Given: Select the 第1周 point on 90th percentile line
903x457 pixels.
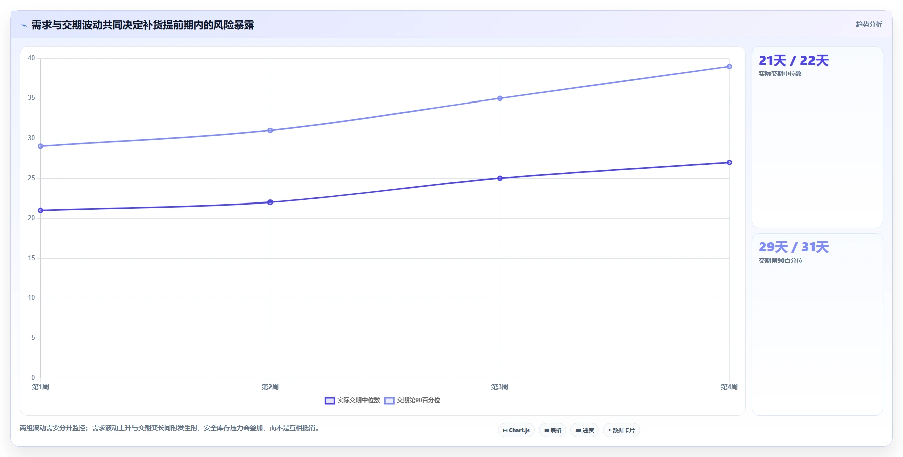Looking at the screenshot, I should click(x=41, y=146).
